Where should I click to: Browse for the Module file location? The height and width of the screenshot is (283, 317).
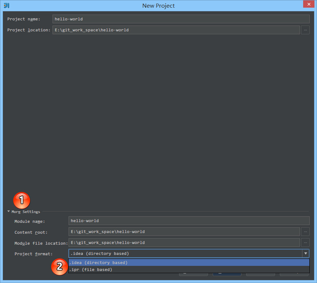(x=305, y=243)
